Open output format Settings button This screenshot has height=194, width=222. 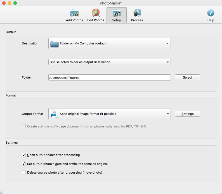187,114
